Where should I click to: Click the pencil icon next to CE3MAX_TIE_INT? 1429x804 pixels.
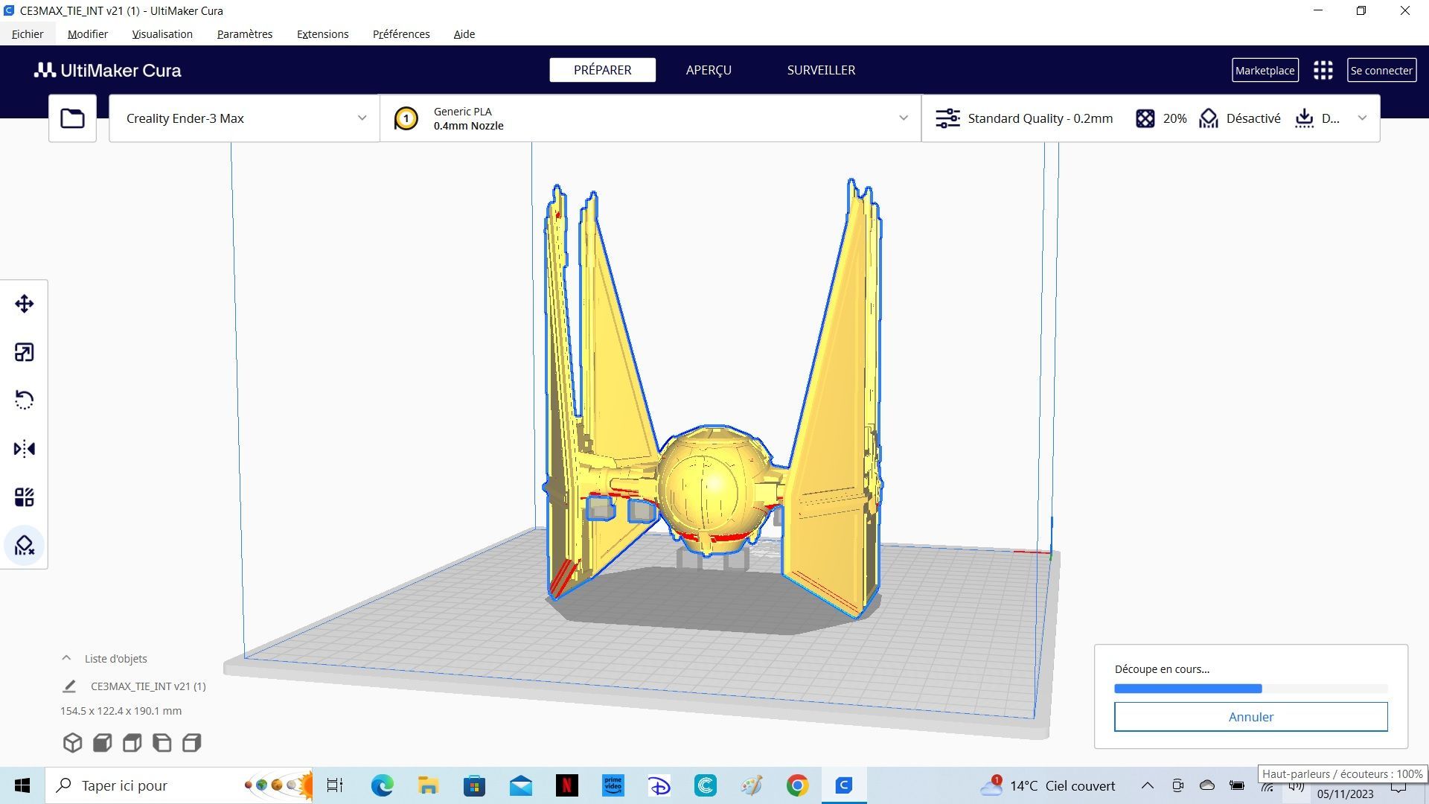click(x=69, y=686)
